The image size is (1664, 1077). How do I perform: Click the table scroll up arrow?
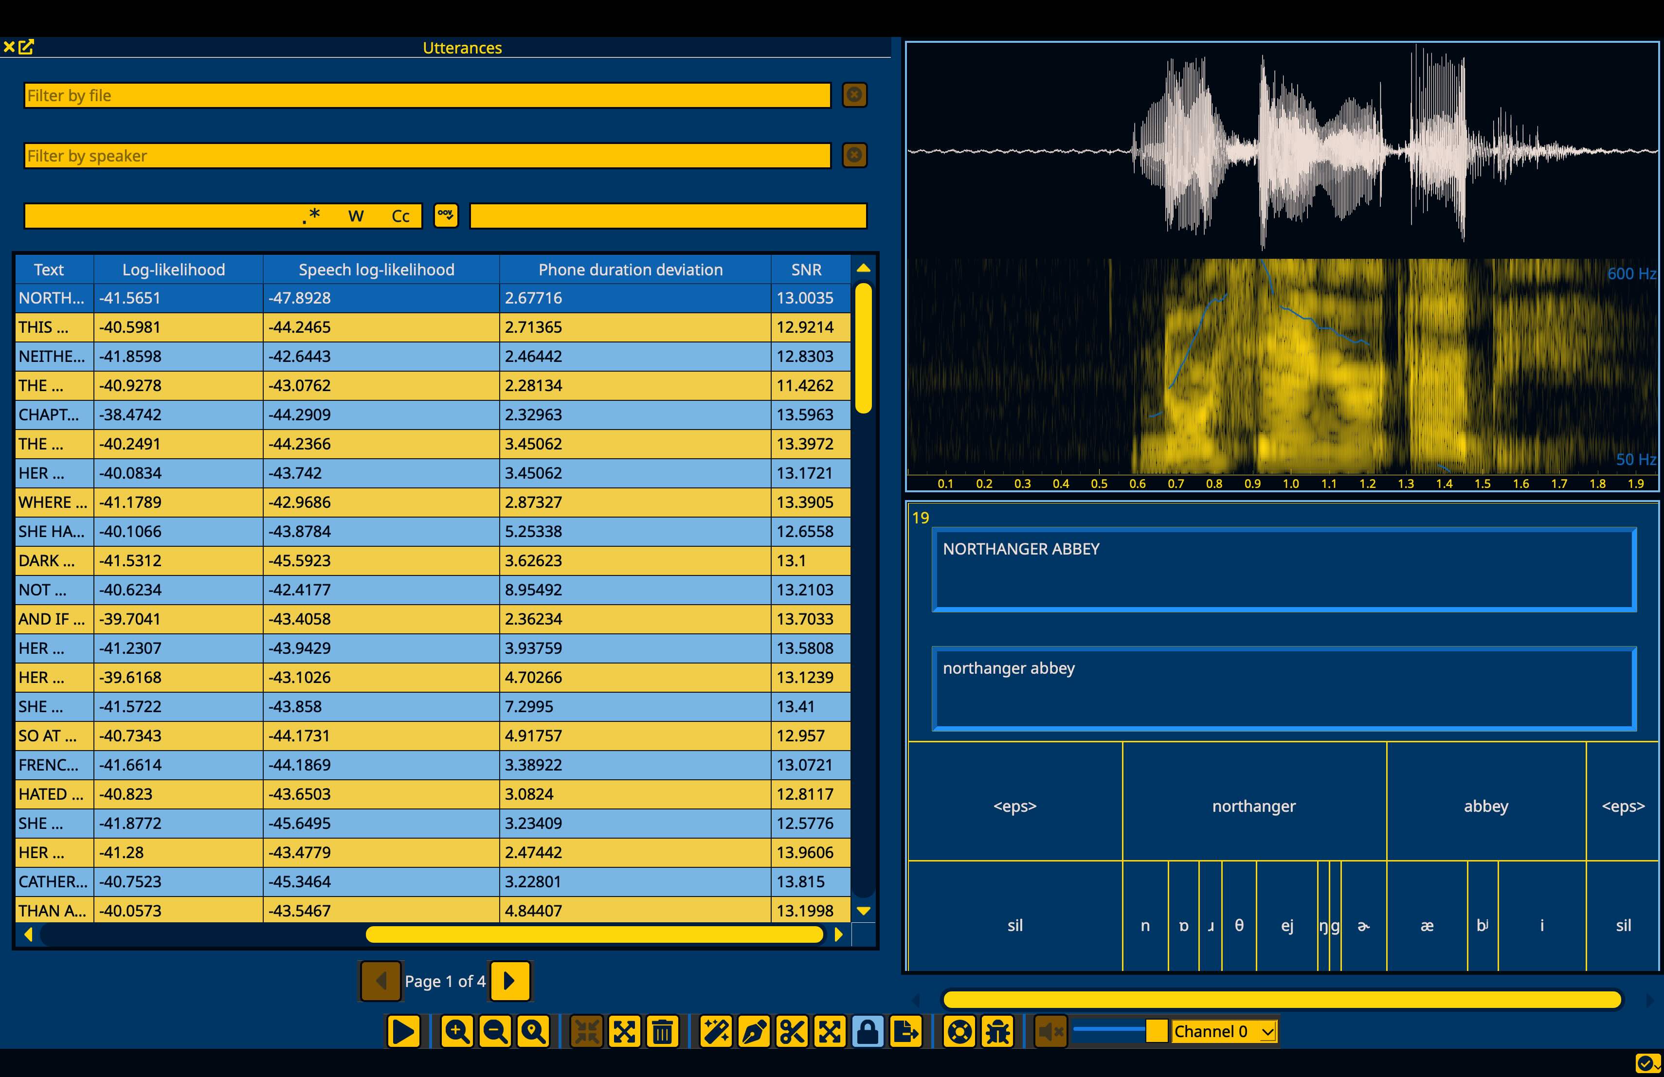(864, 268)
